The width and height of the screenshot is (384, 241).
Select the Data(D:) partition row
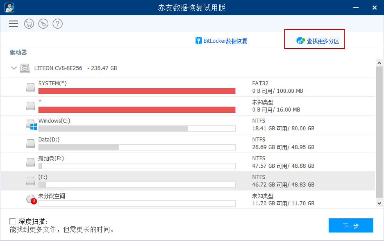188,144
